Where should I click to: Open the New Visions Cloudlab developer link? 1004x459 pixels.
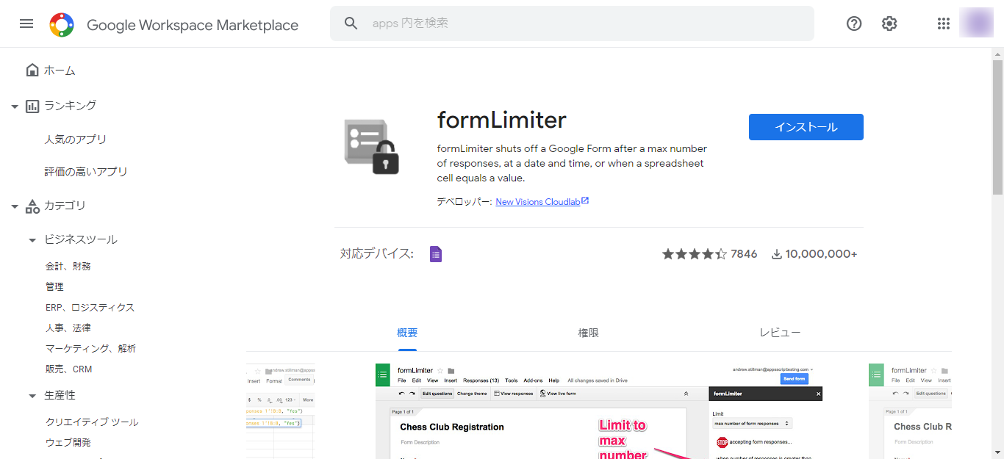pyautogui.click(x=542, y=202)
